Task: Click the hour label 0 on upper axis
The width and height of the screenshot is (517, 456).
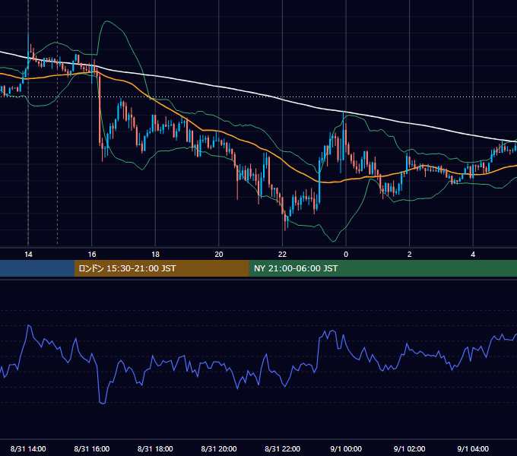Action: tap(346, 255)
